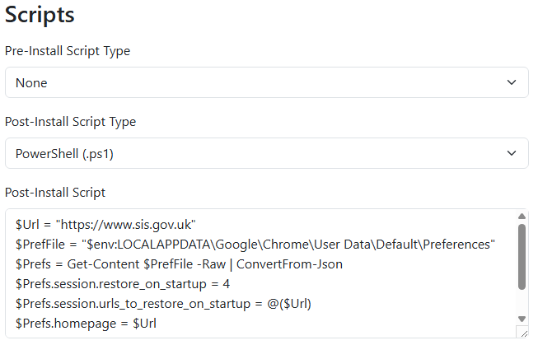Click the restore_on_startup = 4 line
The width and height of the screenshot is (538, 345).
[x=122, y=284]
